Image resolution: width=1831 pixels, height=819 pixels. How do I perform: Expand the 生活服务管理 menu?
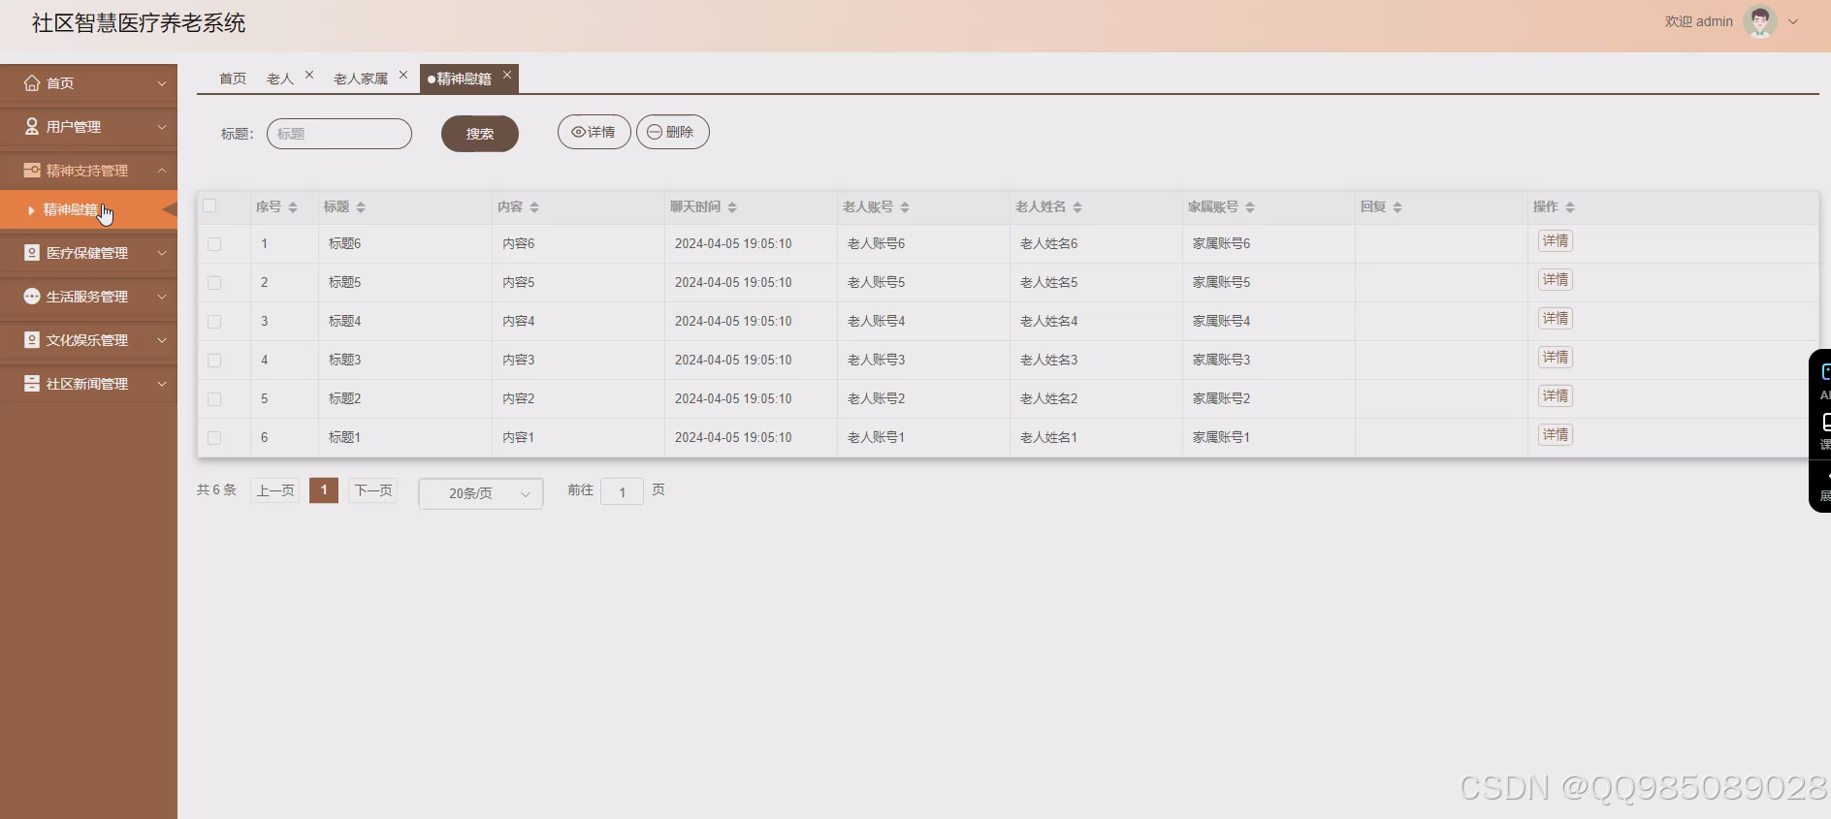162,297
